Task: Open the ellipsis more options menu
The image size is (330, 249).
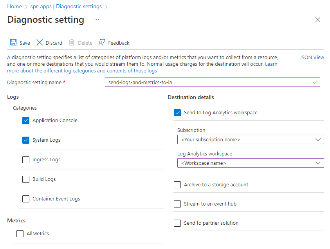Action: (97, 20)
